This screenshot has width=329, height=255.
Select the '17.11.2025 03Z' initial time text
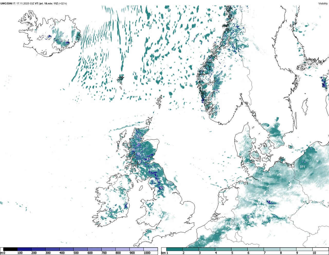(x=25, y=3)
